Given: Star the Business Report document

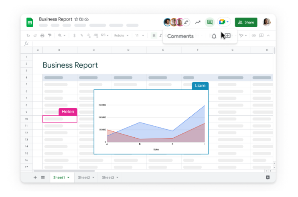Looking at the screenshot, I should tap(76, 19).
